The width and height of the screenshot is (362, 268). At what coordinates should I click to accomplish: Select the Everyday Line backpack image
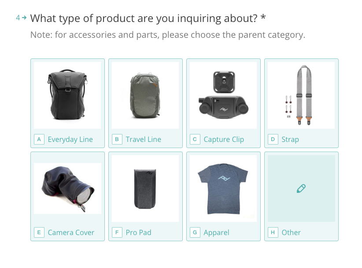(67, 95)
